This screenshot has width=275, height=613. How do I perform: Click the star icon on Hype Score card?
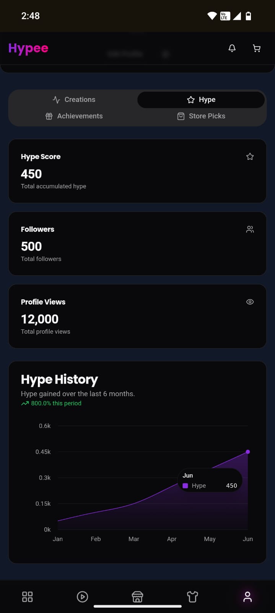pyautogui.click(x=250, y=156)
